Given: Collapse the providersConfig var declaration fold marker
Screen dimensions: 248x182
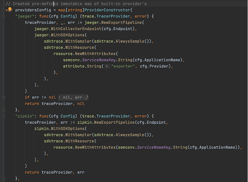Looking at the screenshot, I should point(4,10).
